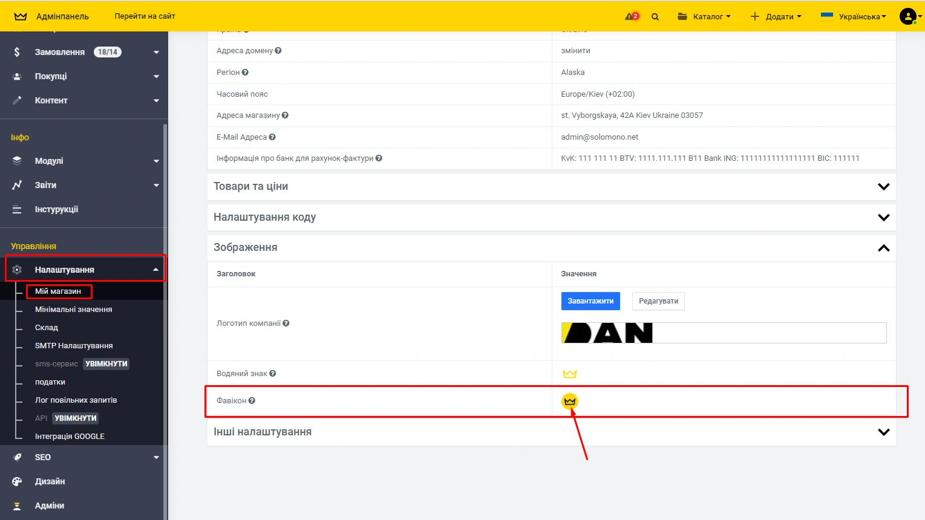The width and height of the screenshot is (925, 520).
Task: Toggle the API УВІМКНУТИ switch
Action: coord(76,418)
